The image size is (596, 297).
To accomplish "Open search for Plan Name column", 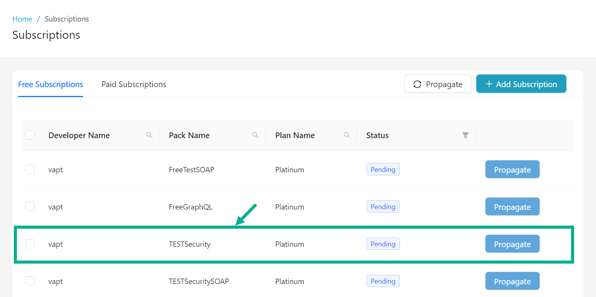I will click(x=347, y=135).
